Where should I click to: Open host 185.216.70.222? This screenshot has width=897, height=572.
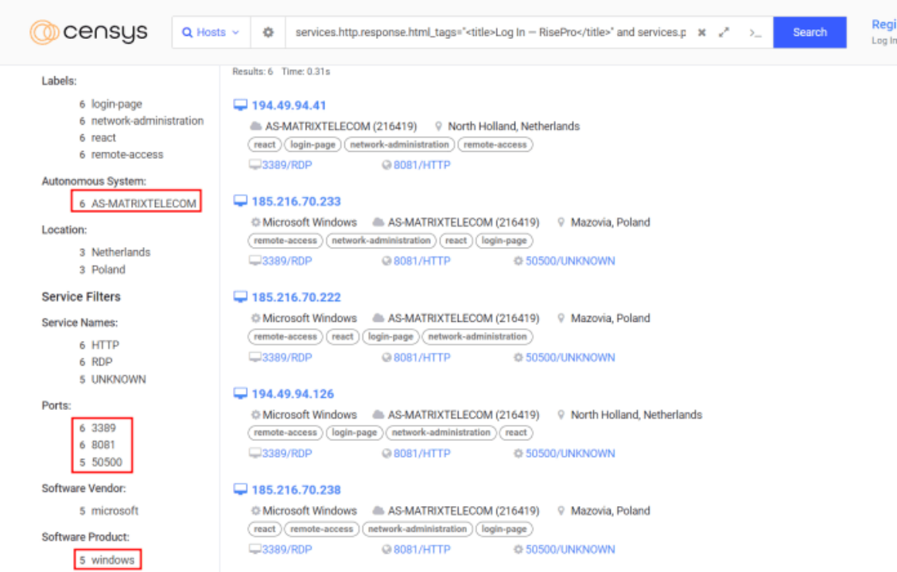tap(297, 298)
